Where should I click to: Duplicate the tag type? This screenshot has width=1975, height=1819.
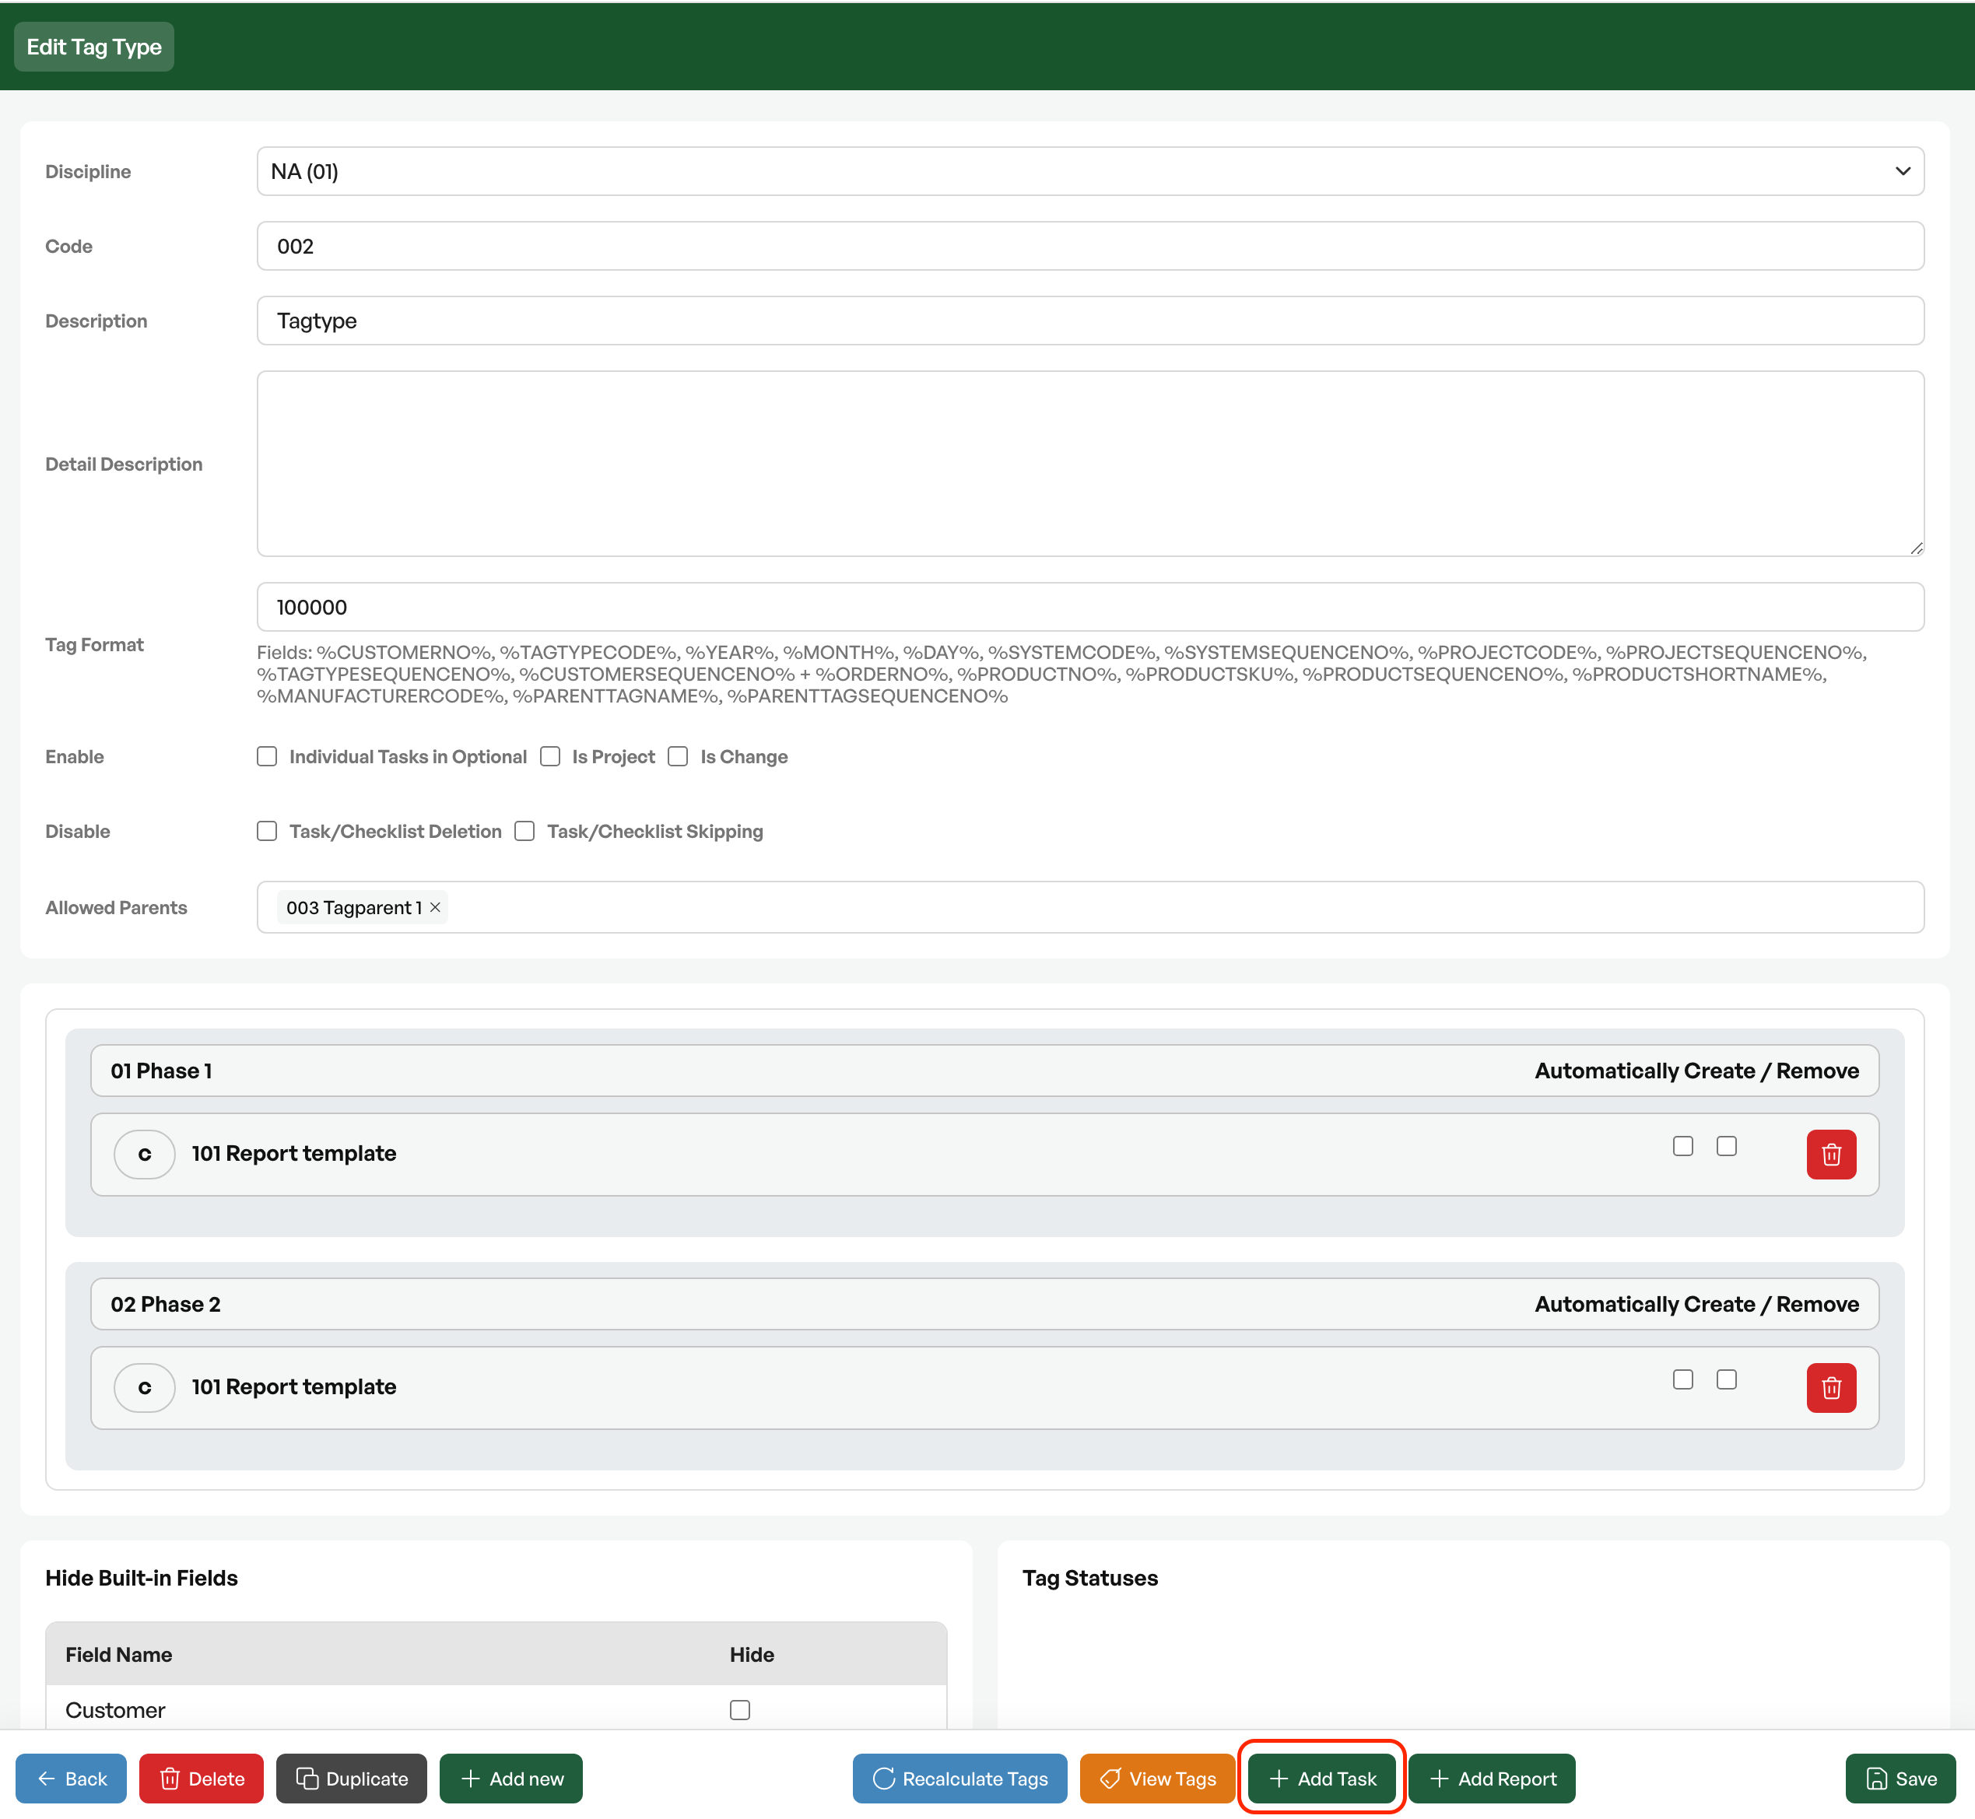click(352, 1778)
